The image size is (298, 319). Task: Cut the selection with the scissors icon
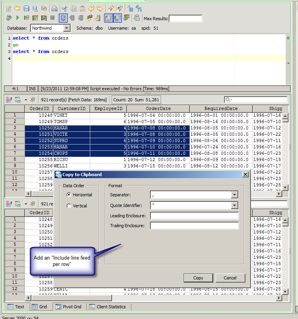pos(65,9)
